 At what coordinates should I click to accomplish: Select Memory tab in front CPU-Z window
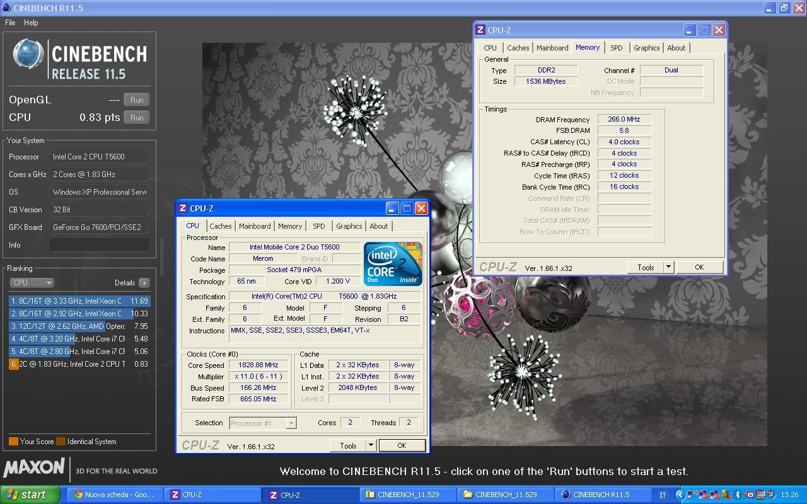(x=290, y=226)
